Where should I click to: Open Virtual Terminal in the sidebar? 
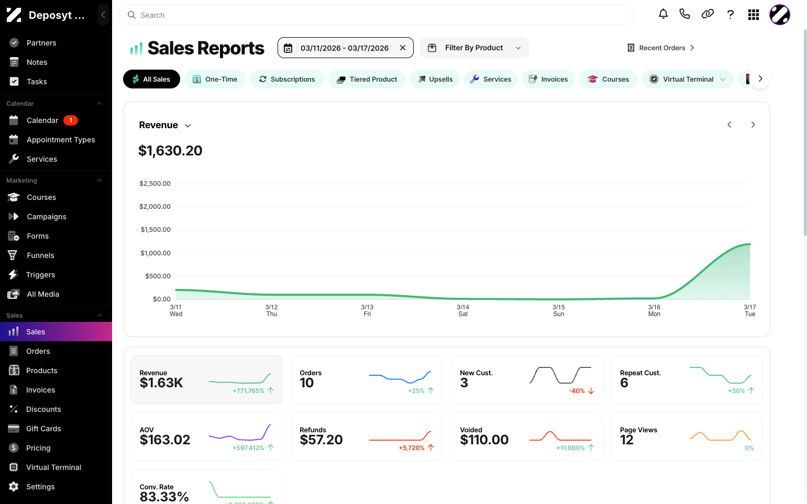point(56,467)
